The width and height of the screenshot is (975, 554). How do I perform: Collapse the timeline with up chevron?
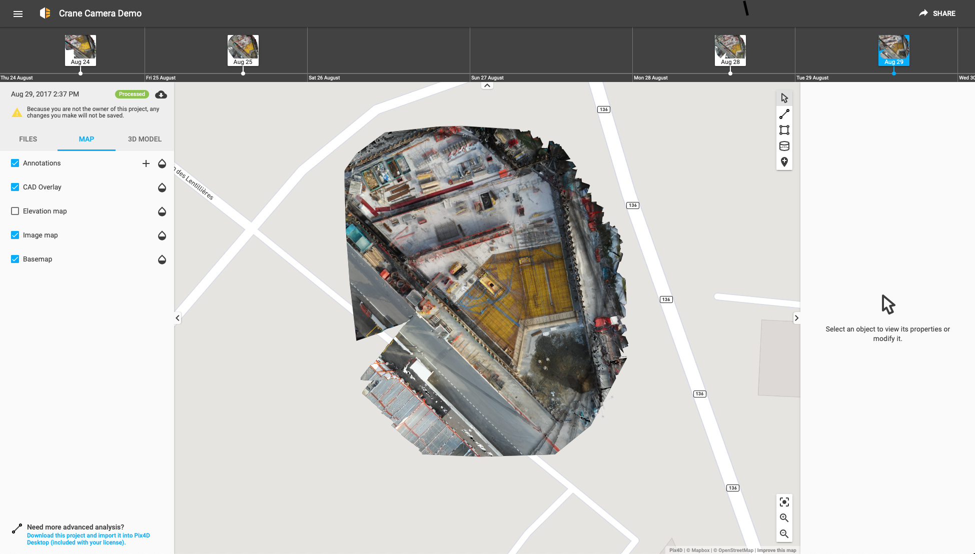coord(487,85)
